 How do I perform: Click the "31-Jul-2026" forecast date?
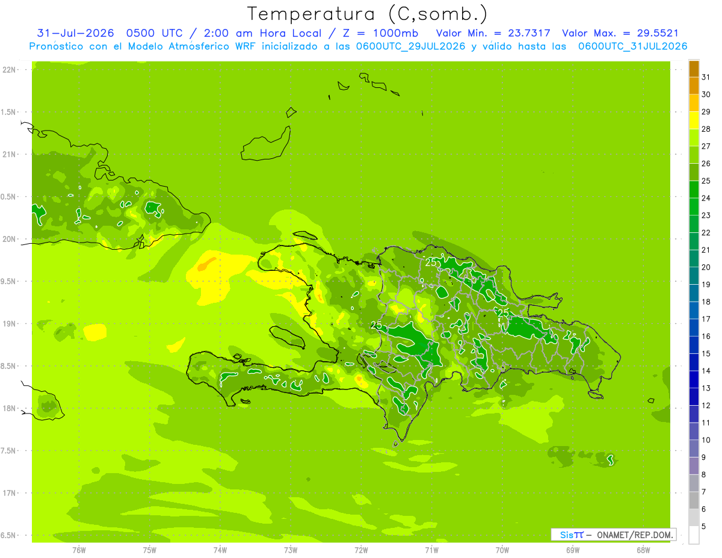(x=76, y=33)
